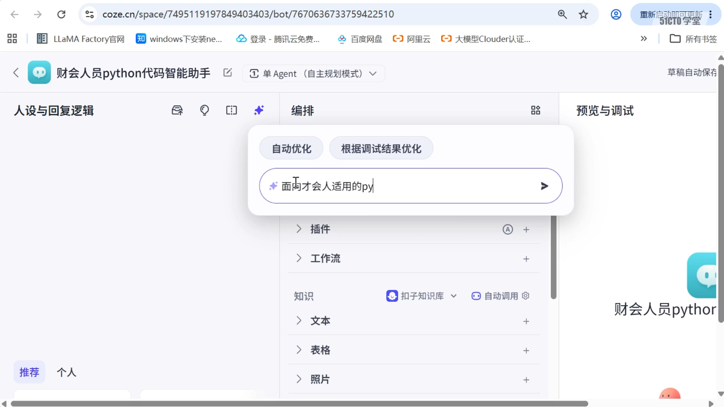Open browser zoom magnifier icon
724x407 pixels.
pos(562,14)
